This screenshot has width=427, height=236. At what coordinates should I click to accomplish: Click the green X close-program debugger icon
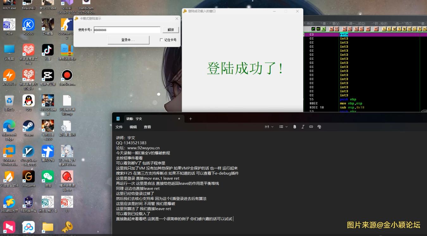tap(323, 29)
